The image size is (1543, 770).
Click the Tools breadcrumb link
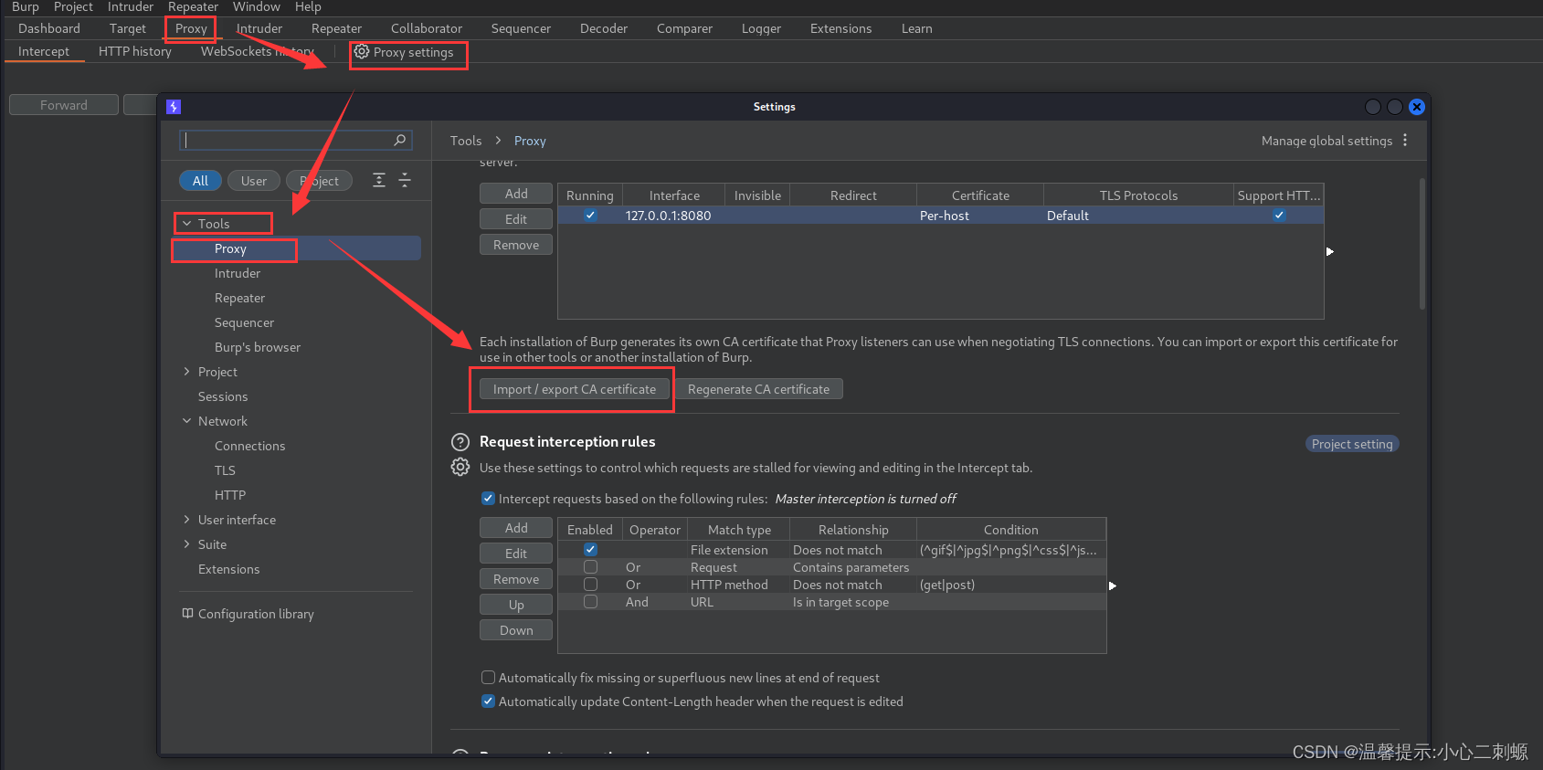tap(466, 141)
